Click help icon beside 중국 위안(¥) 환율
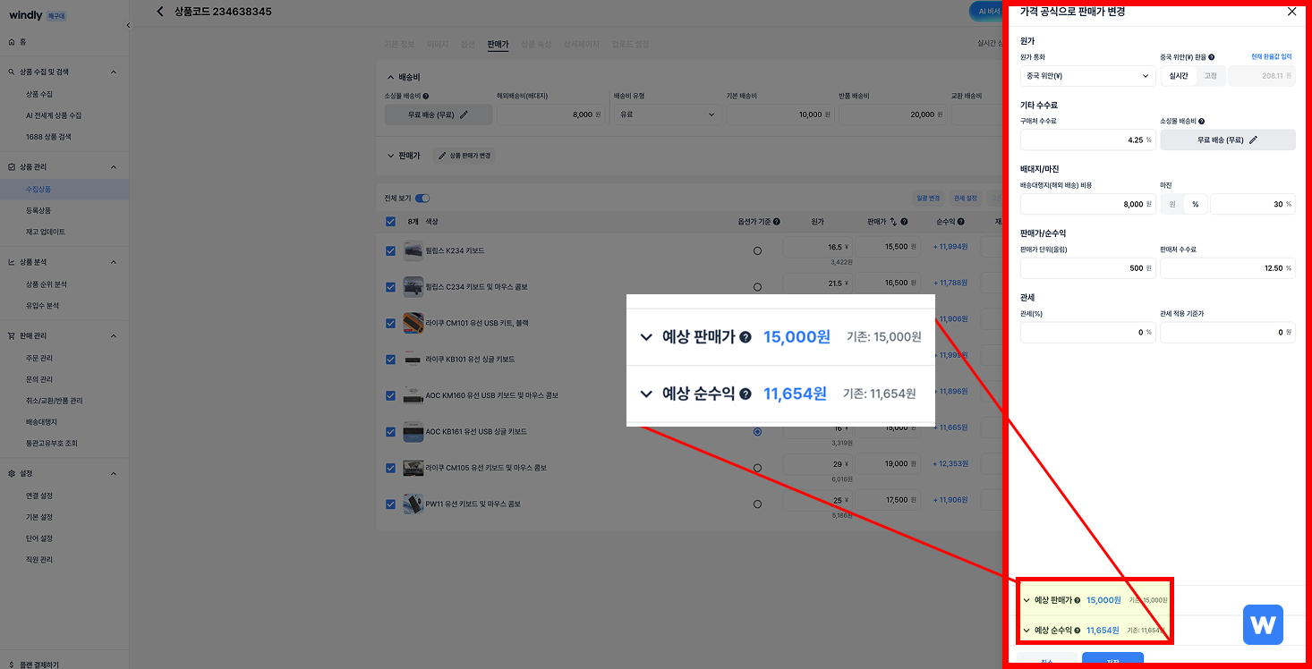The image size is (1312, 669). [x=1211, y=57]
